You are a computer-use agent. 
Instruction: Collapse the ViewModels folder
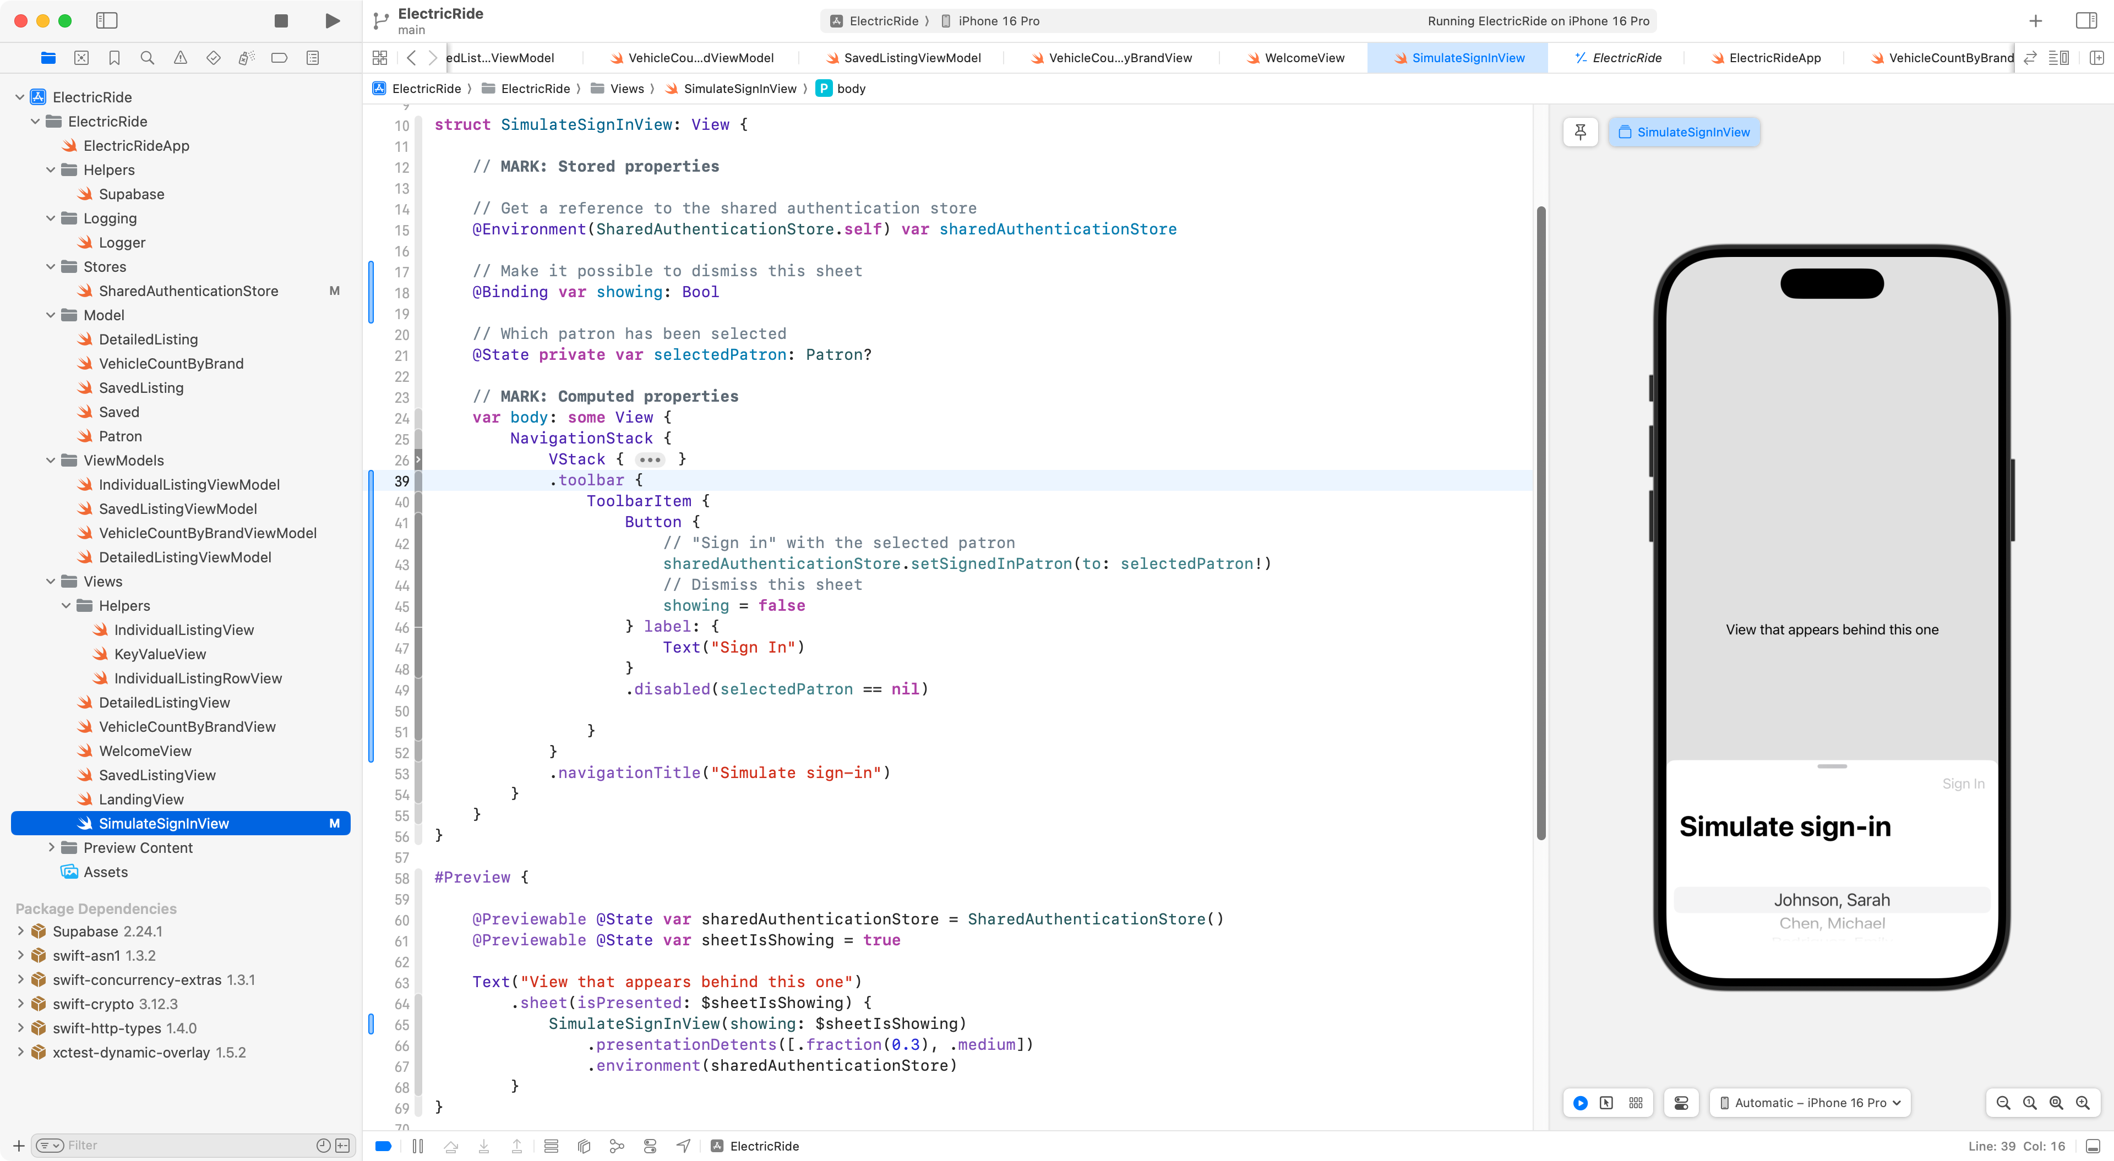tap(51, 461)
